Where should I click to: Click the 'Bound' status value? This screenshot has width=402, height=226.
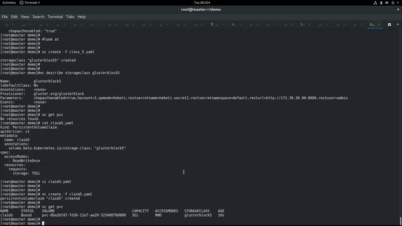(26, 215)
